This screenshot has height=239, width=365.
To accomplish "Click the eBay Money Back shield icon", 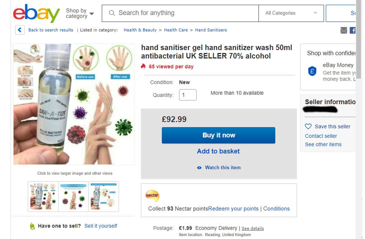I will (312, 71).
